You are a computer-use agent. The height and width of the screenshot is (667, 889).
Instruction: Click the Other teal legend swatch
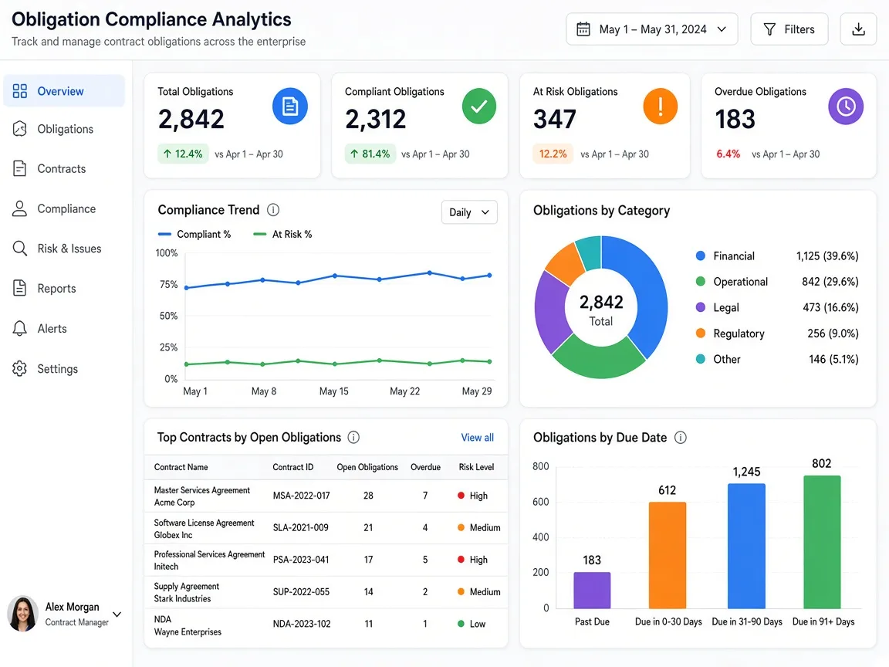point(701,359)
